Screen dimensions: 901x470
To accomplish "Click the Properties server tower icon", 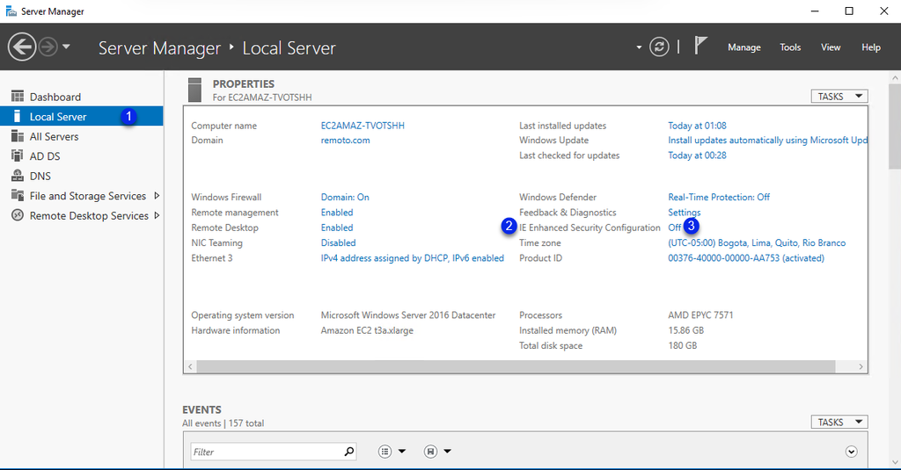I will point(194,90).
